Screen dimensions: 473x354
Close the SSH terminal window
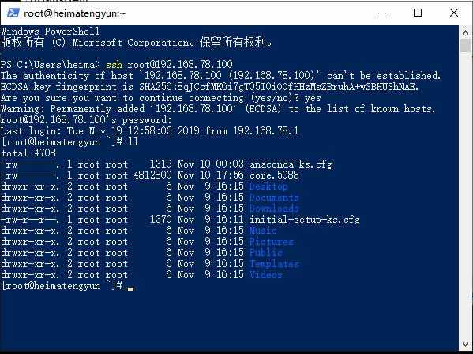[x=454, y=13]
